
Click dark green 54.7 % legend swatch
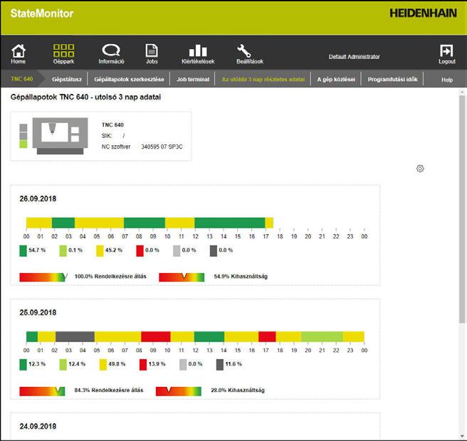tap(23, 250)
